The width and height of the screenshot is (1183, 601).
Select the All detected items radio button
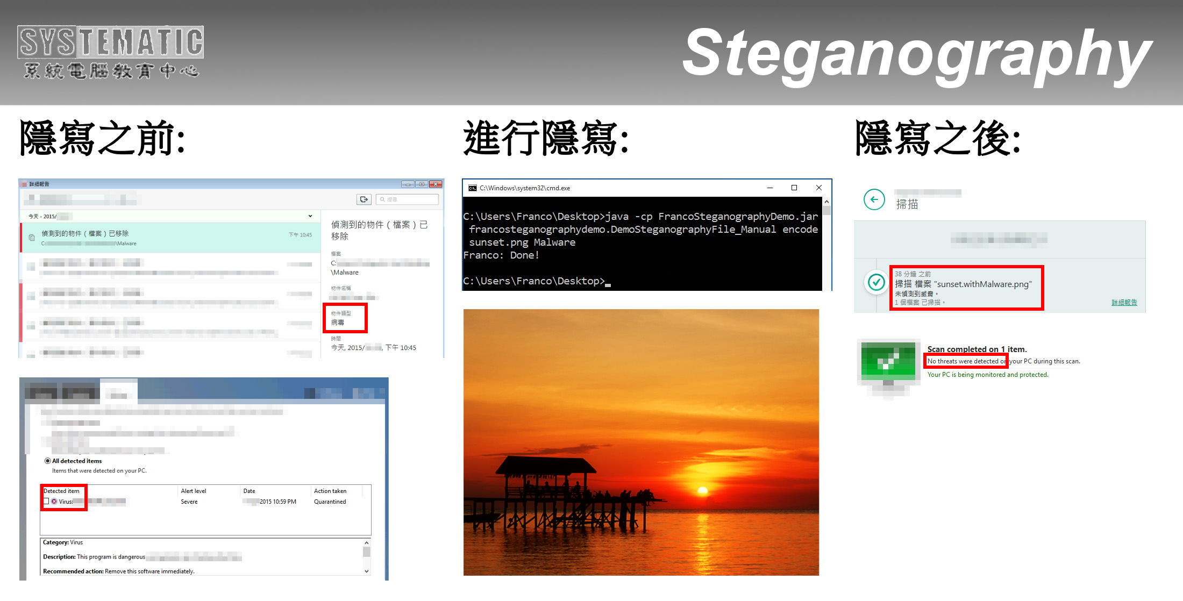(48, 461)
